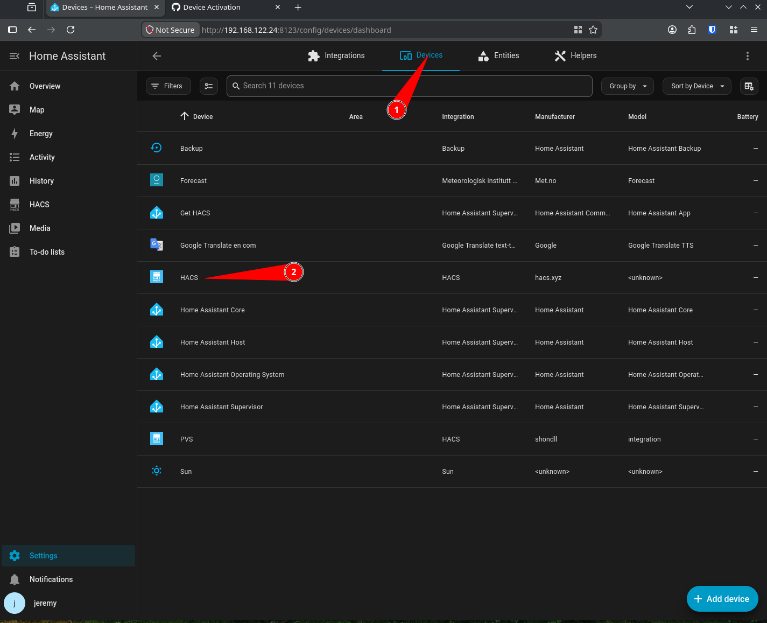This screenshot has height=623, width=767.
Task: Open the Google Translate en com device
Action: pyautogui.click(x=218, y=246)
